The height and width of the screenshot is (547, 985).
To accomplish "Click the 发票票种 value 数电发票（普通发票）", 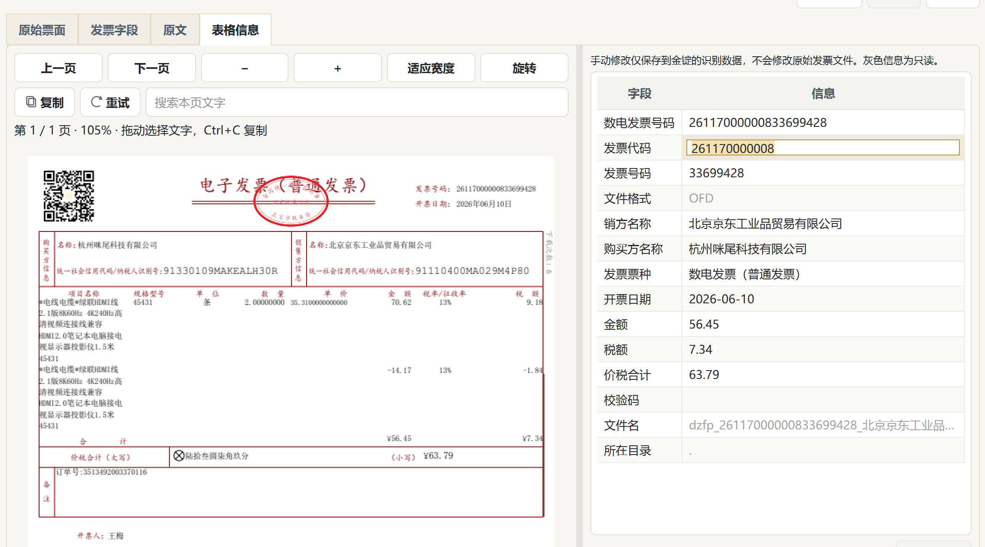I will [x=744, y=274].
